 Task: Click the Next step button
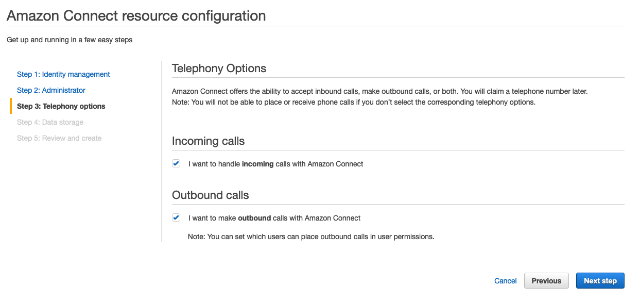600,281
